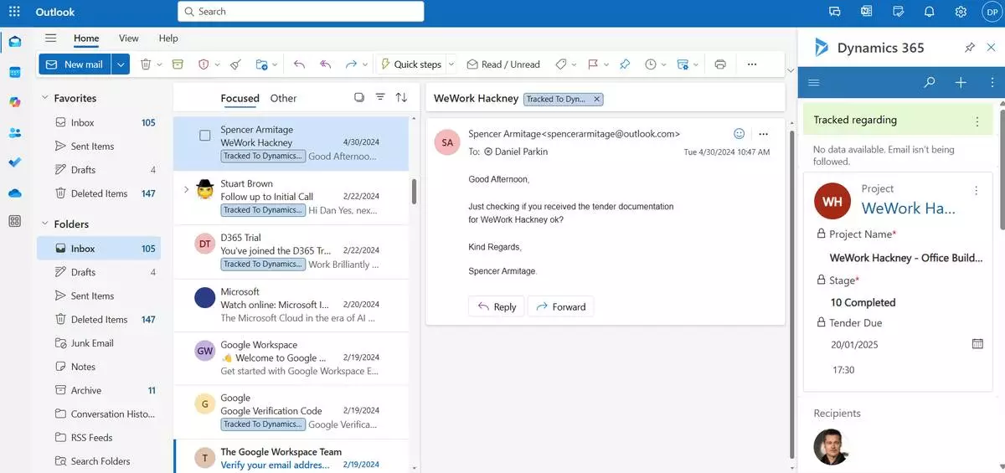
Task: Click the Archive icon in the ribbon
Action: pyautogui.click(x=178, y=64)
